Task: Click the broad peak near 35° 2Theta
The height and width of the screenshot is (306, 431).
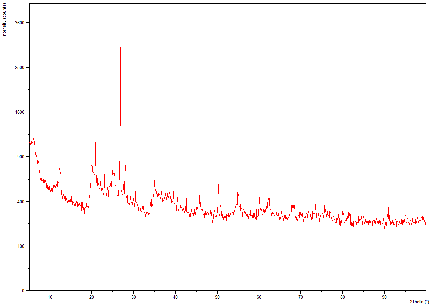Action: tap(154, 181)
